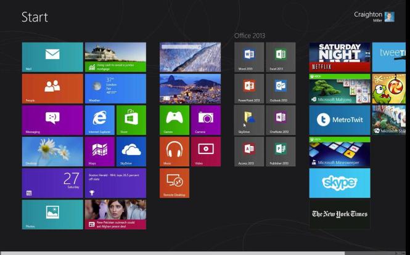The height and width of the screenshot is (255, 410).
Task: Open the Finance tile about jumbo mortgage
Action: click(x=115, y=57)
